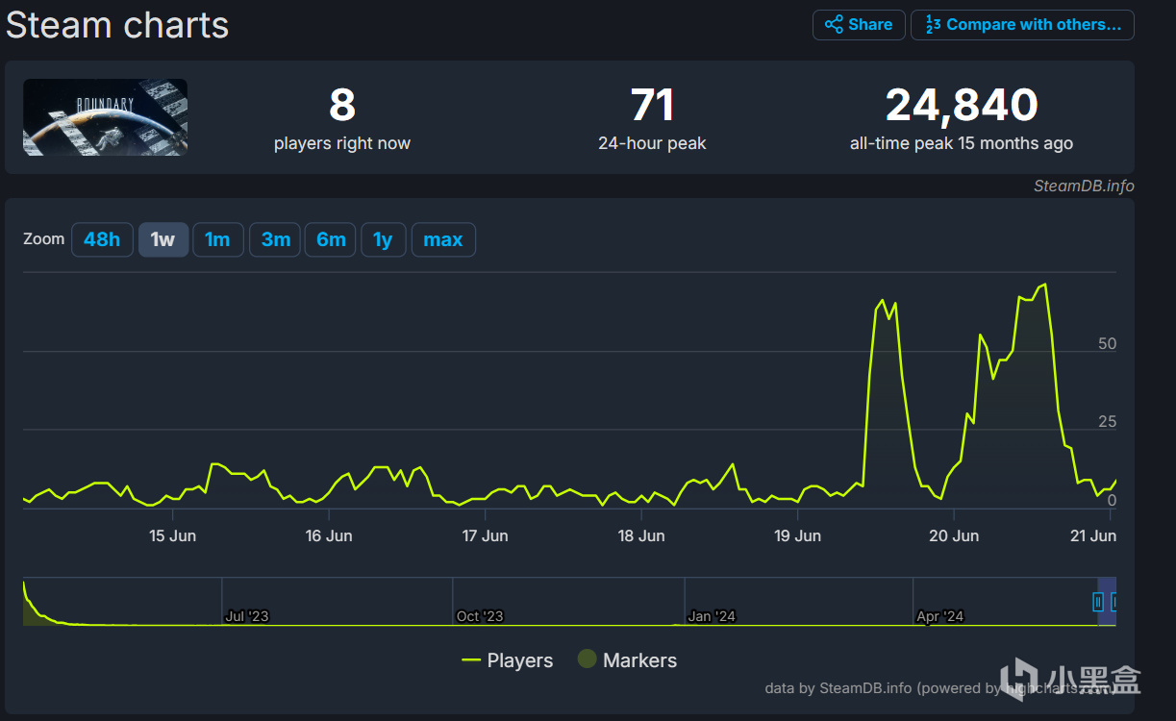
Task: Click the 15 Jun axis label
Action: [x=172, y=535]
